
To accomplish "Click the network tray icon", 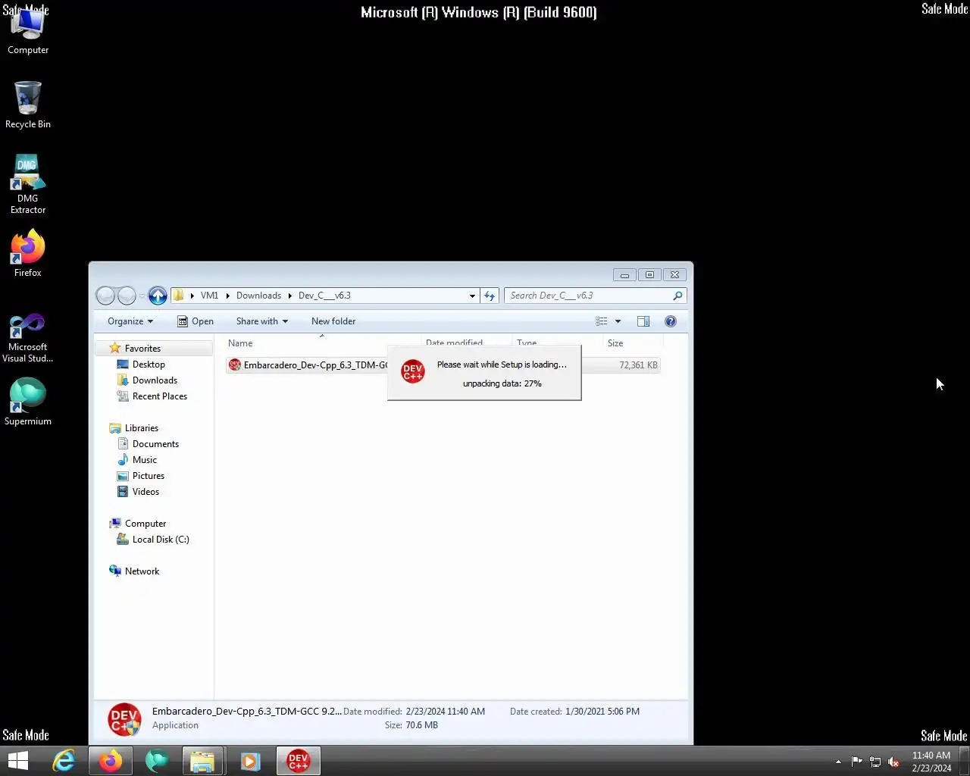I will pos(875,762).
